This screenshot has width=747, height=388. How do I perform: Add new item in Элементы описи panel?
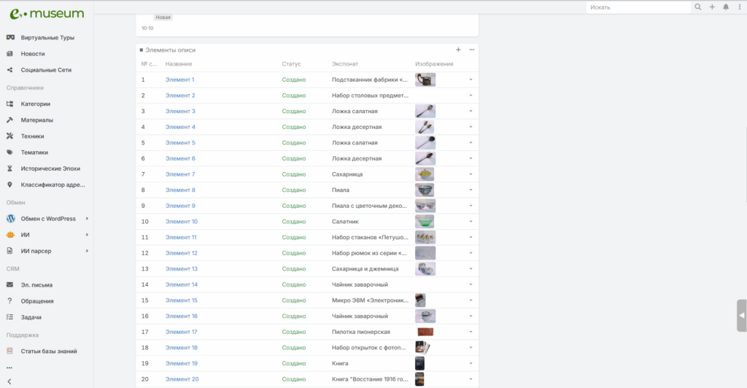(458, 50)
